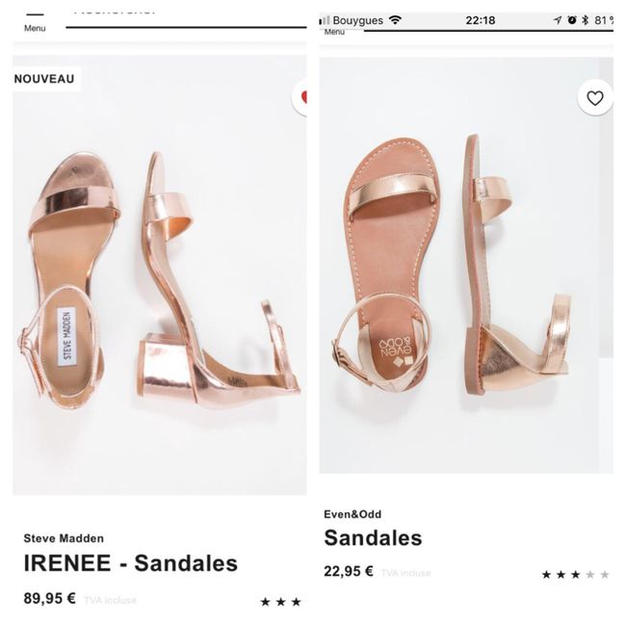
Task: Tap the cellular signal bars icon
Action: coord(325,20)
